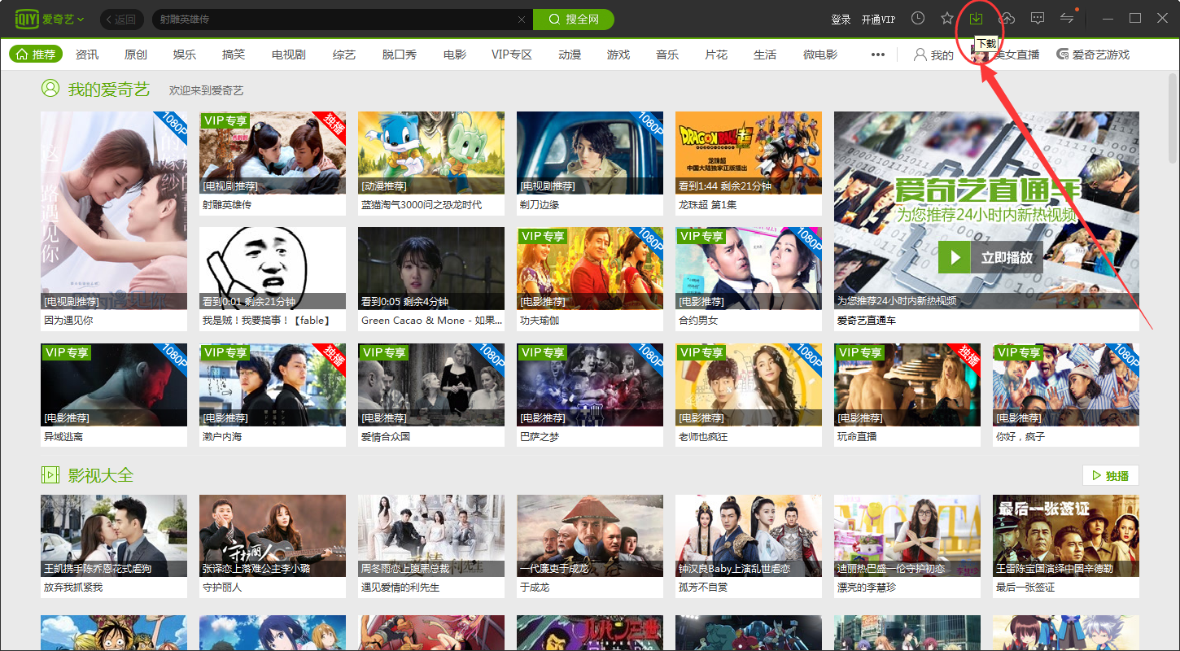The height and width of the screenshot is (651, 1180).
Task: Select the 推荐 home tab
Action: point(37,55)
